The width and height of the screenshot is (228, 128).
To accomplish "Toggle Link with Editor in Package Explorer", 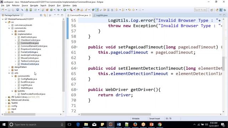I will tap(45, 15).
